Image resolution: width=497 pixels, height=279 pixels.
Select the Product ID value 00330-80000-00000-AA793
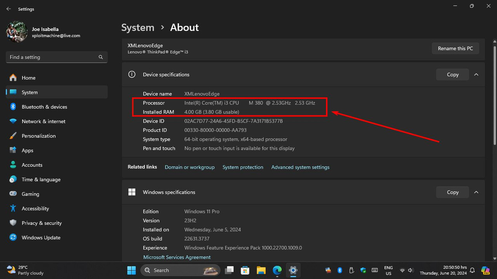pos(215,130)
